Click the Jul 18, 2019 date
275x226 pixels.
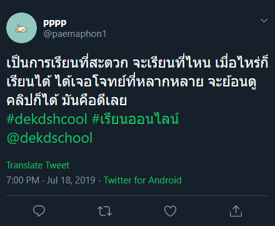[71, 180]
